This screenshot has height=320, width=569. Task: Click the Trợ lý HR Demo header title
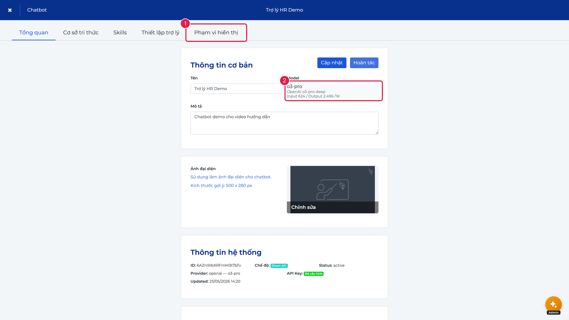pos(284,10)
